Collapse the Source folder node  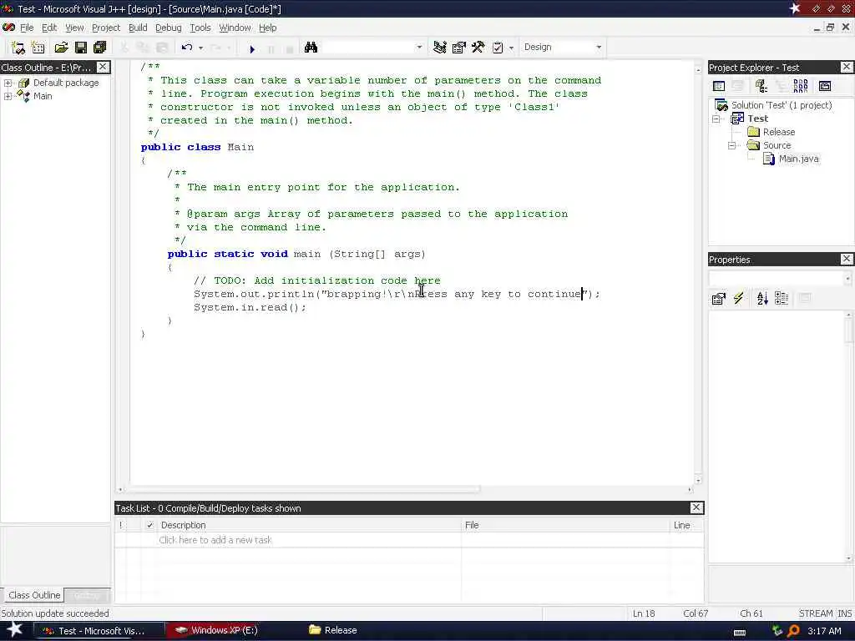click(731, 145)
